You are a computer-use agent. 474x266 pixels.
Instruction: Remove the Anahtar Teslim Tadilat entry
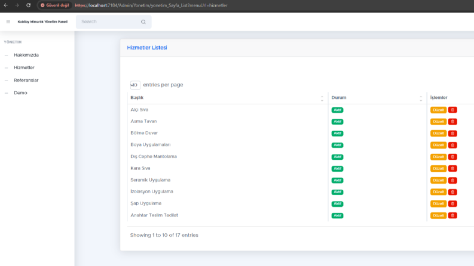(x=452, y=215)
